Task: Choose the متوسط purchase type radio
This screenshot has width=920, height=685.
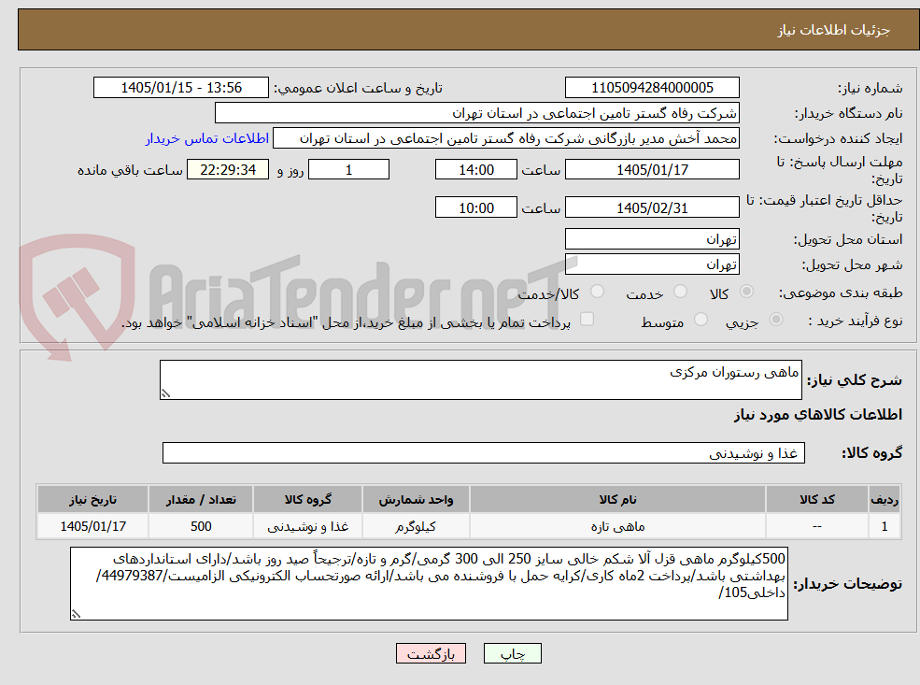Action: [701, 320]
